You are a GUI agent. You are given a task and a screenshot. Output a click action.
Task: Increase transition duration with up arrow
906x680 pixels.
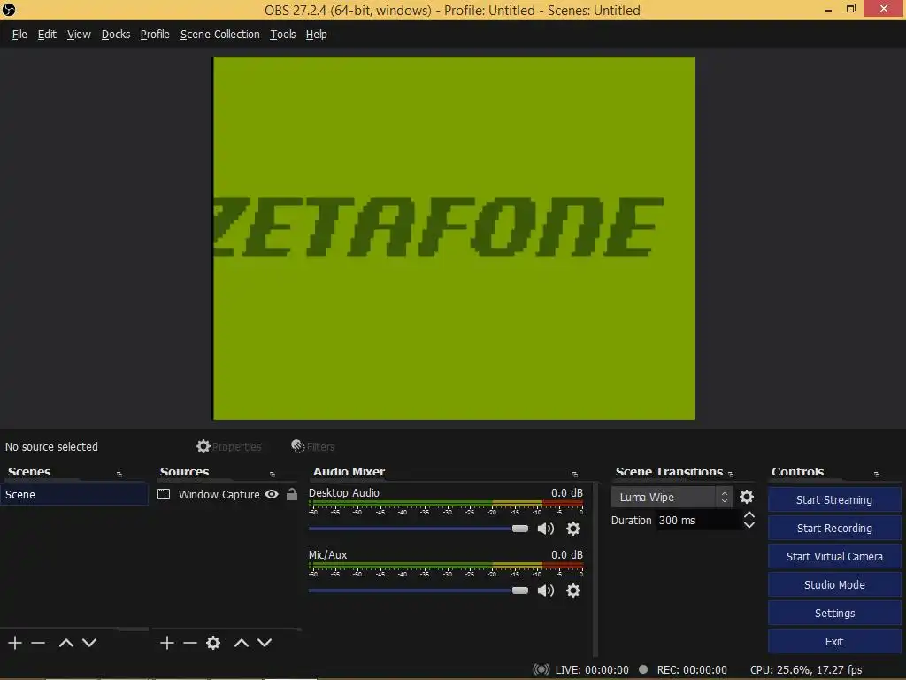point(749,514)
